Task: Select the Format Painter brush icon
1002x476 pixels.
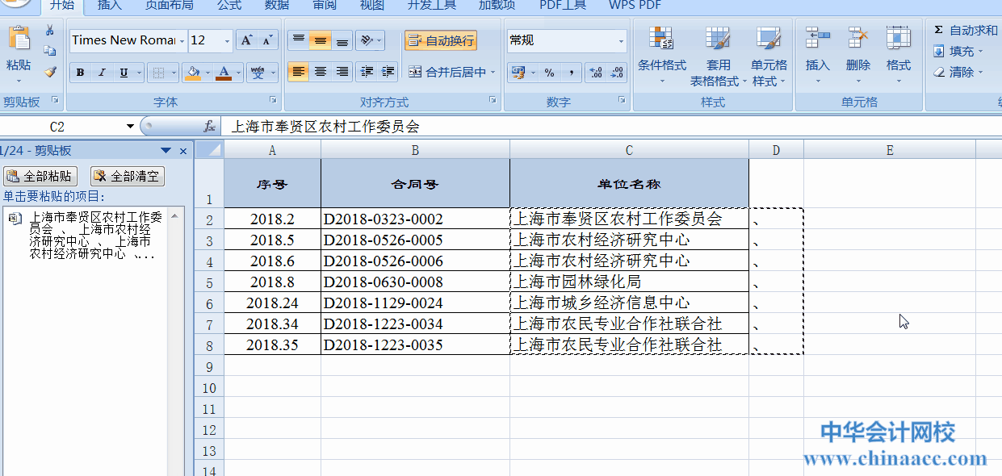Action: tap(50, 72)
